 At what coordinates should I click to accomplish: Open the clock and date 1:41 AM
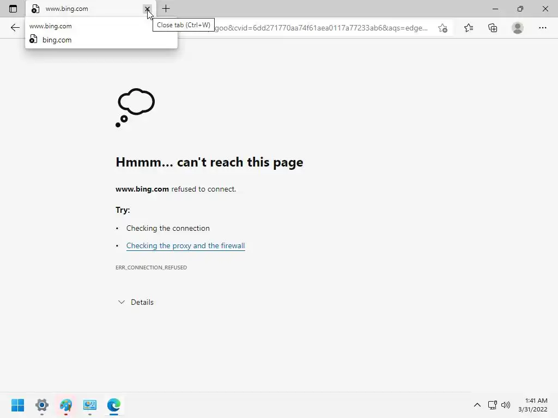coord(533,405)
